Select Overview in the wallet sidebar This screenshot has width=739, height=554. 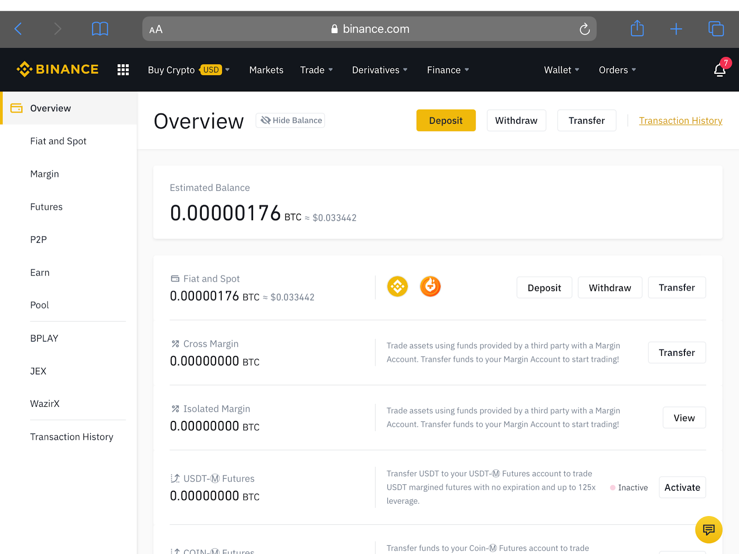pyautogui.click(x=69, y=108)
